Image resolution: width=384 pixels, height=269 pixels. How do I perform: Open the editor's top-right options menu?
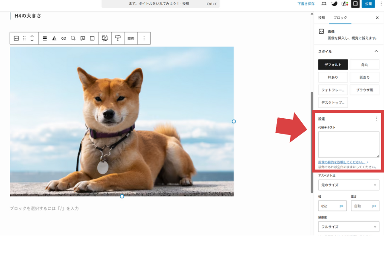381,4
